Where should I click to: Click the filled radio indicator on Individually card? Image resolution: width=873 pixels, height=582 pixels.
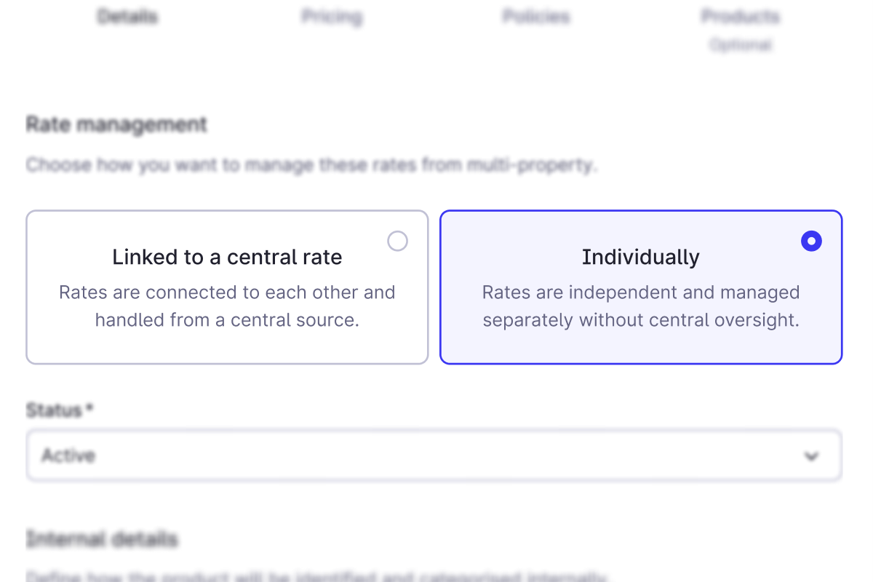pos(811,241)
